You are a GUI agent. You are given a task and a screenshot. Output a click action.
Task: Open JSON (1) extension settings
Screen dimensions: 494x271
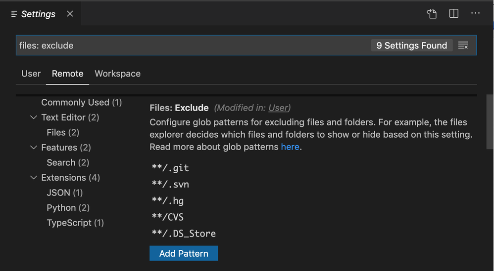click(x=64, y=193)
